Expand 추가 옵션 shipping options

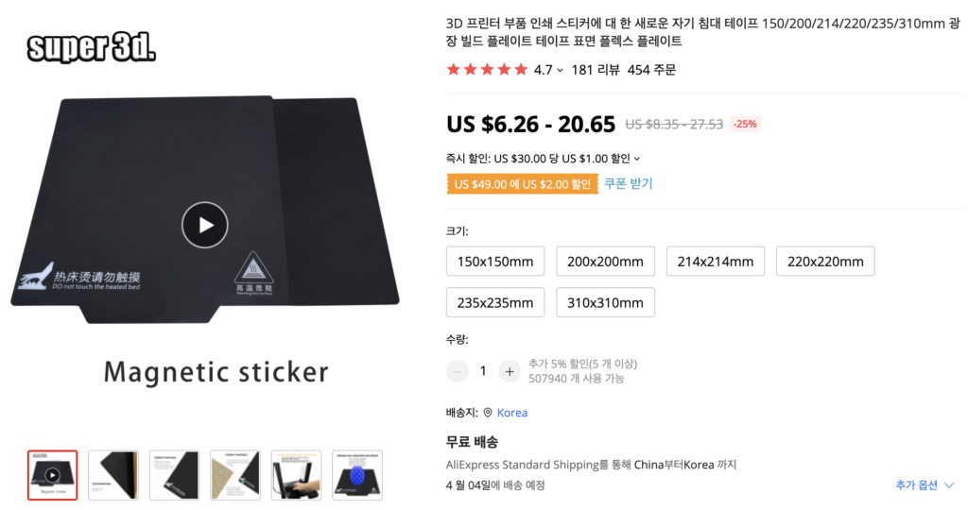tap(925, 485)
